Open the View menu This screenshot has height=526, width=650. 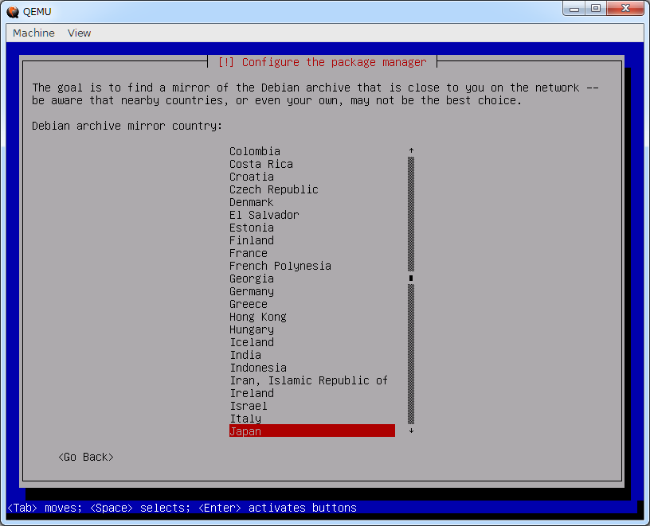point(79,33)
